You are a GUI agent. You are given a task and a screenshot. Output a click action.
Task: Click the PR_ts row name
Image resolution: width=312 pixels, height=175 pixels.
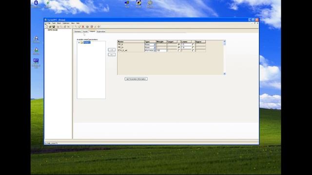click(120, 48)
